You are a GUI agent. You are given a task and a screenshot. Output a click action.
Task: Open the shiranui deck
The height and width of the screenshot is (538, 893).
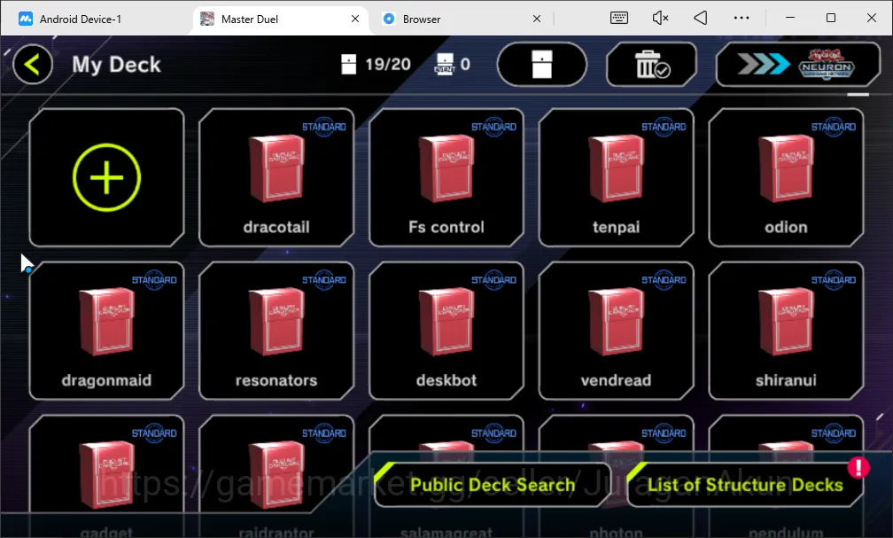[786, 331]
